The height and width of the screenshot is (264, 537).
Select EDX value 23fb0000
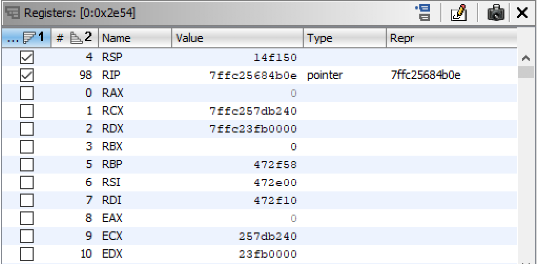[268, 254]
